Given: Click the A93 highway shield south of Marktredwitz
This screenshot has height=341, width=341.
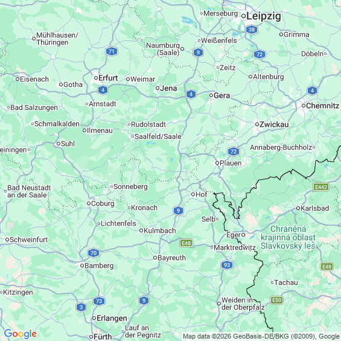Looking at the screenshot, I should coord(227,265).
